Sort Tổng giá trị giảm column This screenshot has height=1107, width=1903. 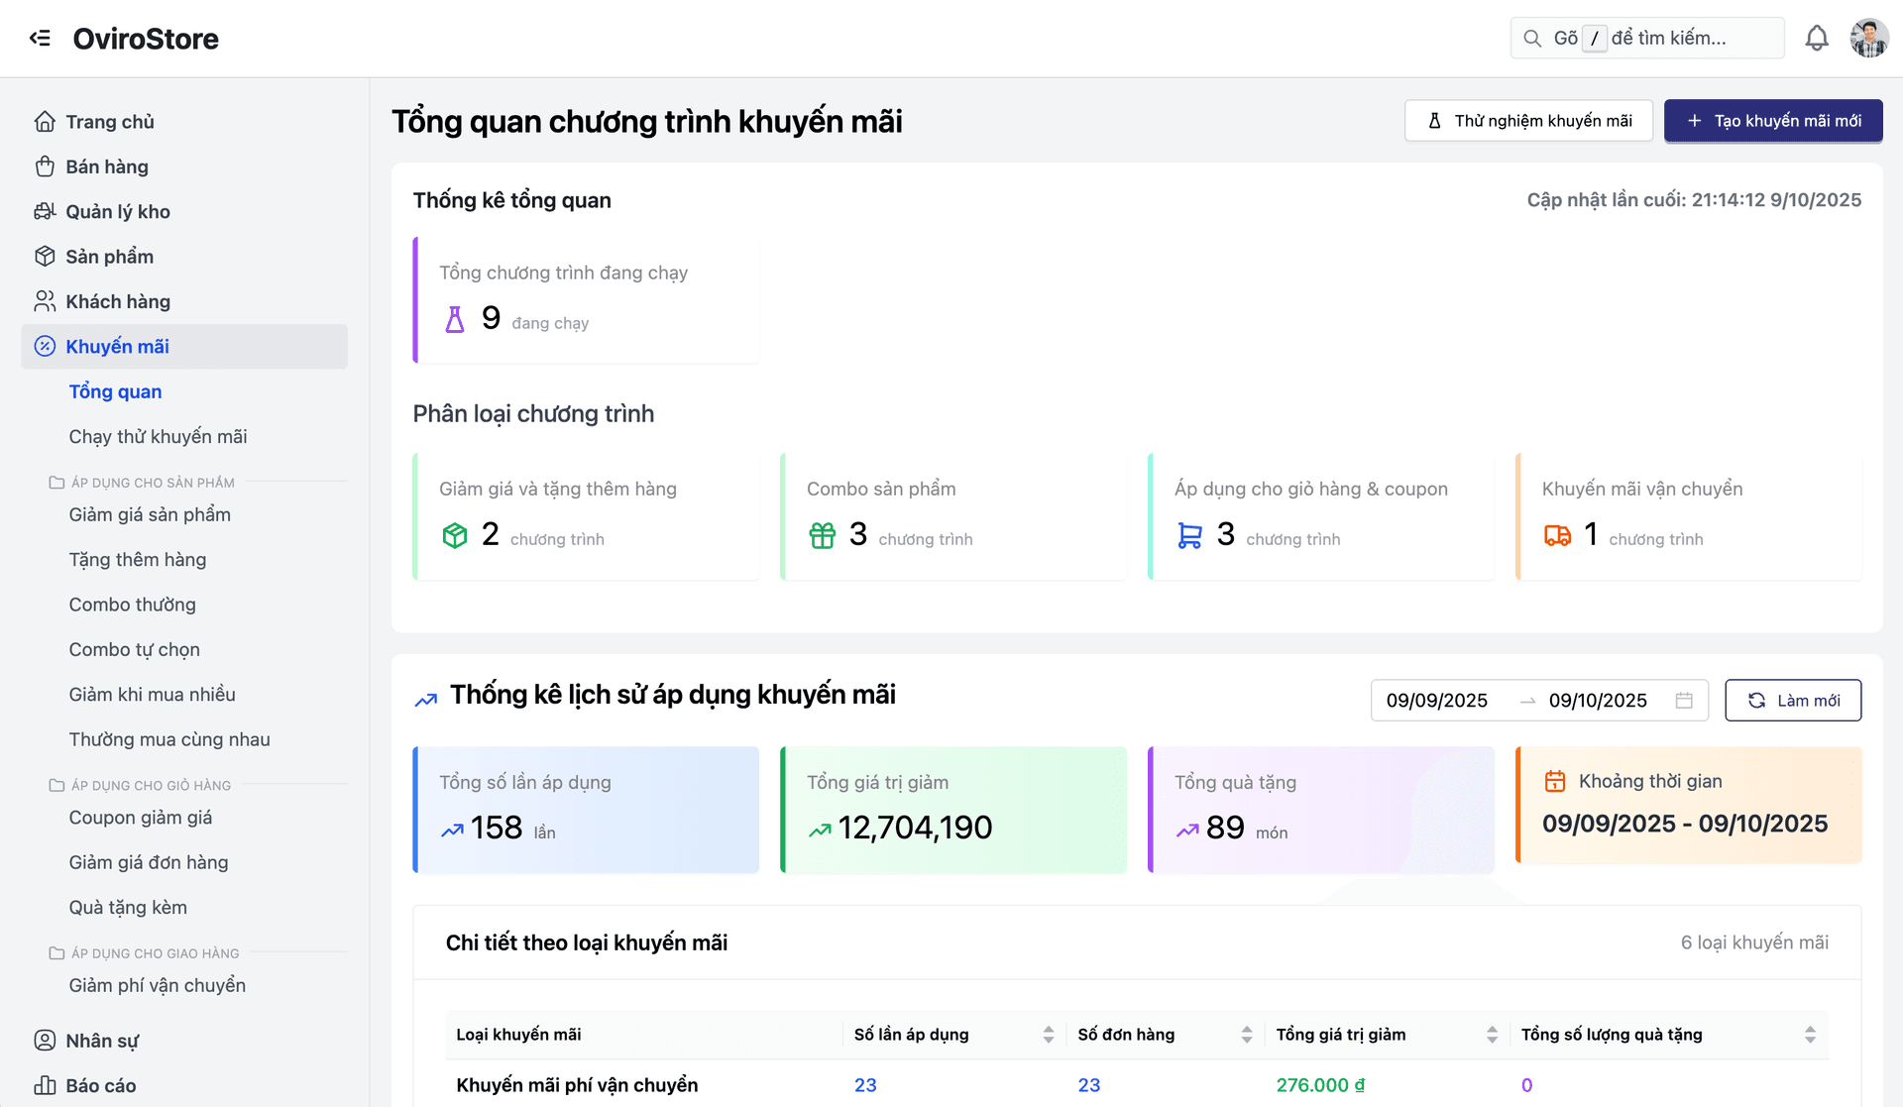click(x=1492, y=1035)
